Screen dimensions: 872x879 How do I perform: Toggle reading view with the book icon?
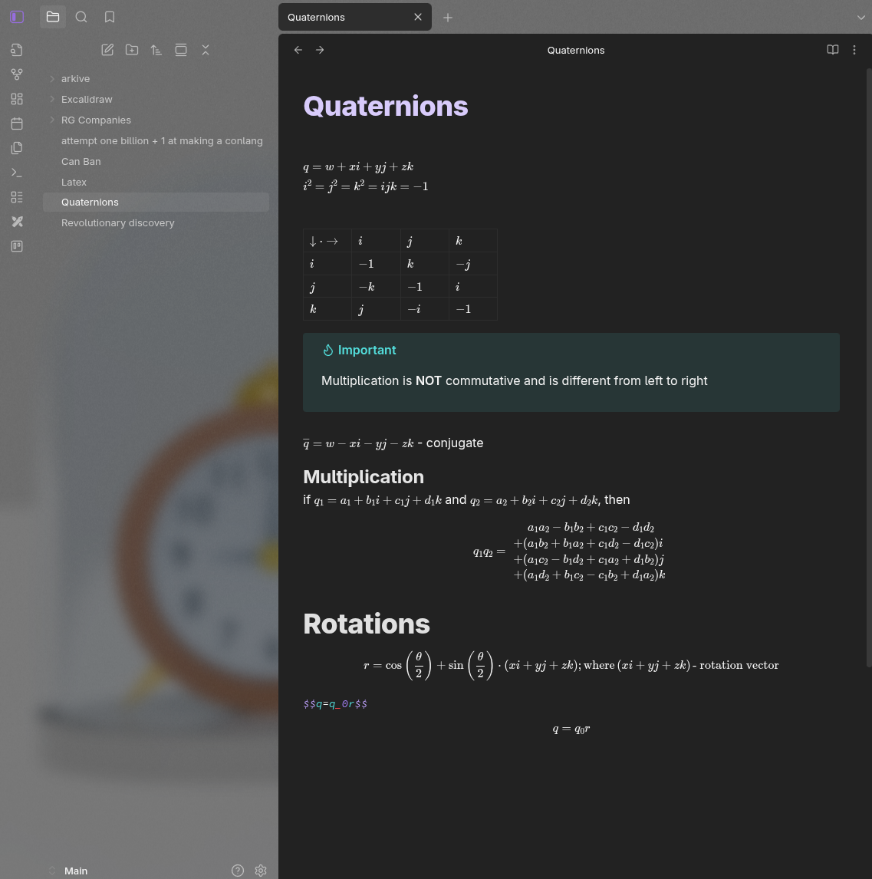[x=832, y=50]
